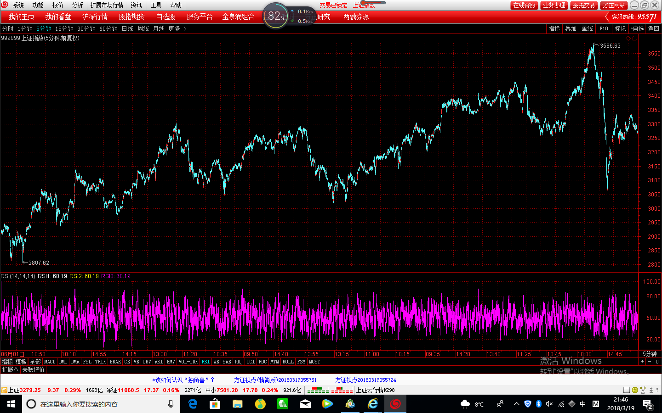Click yellow icon before 上证 index
This screenshot has width=662, height=413.
click(x=4, y=390)
